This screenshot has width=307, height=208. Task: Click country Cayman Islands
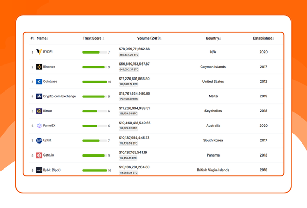coord(213,67)
